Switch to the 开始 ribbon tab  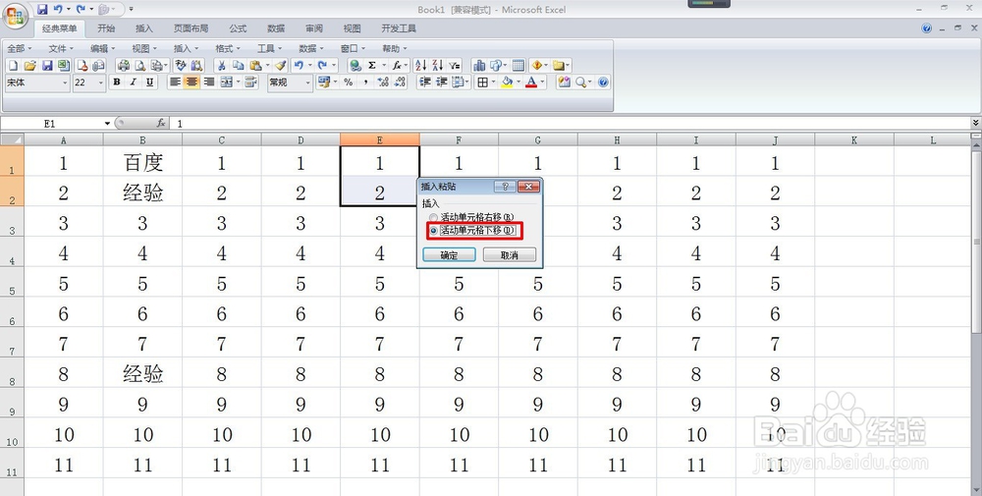coord(106,28)
